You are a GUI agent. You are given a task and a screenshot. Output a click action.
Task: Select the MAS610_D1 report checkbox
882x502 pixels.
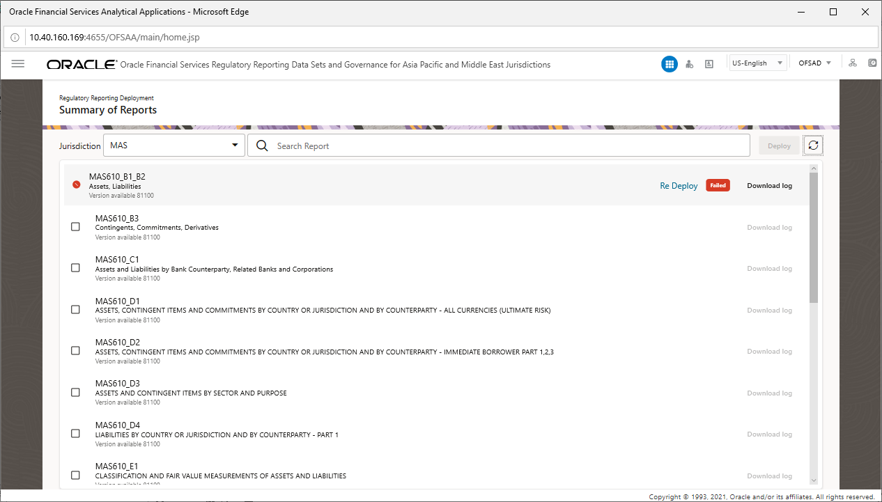[75, 309]
